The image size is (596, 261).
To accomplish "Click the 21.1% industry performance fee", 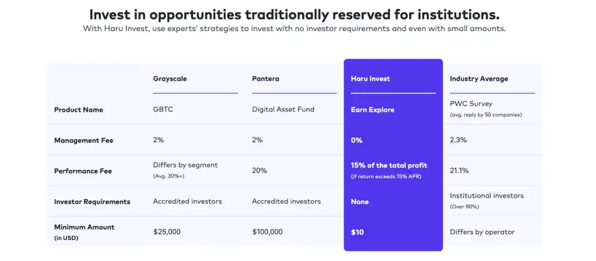I will [459, 171].
